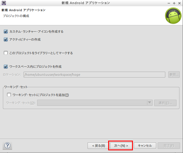Viewport: 183px width, 153px height.
Task: Click the 戻る(B) back button
Action: point(98,146)
